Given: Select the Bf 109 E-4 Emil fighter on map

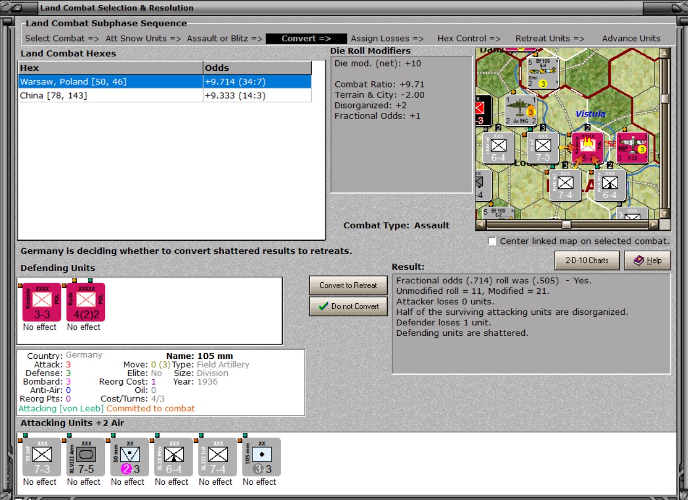Looking at the screenshot, I should (x=542, y=73).
